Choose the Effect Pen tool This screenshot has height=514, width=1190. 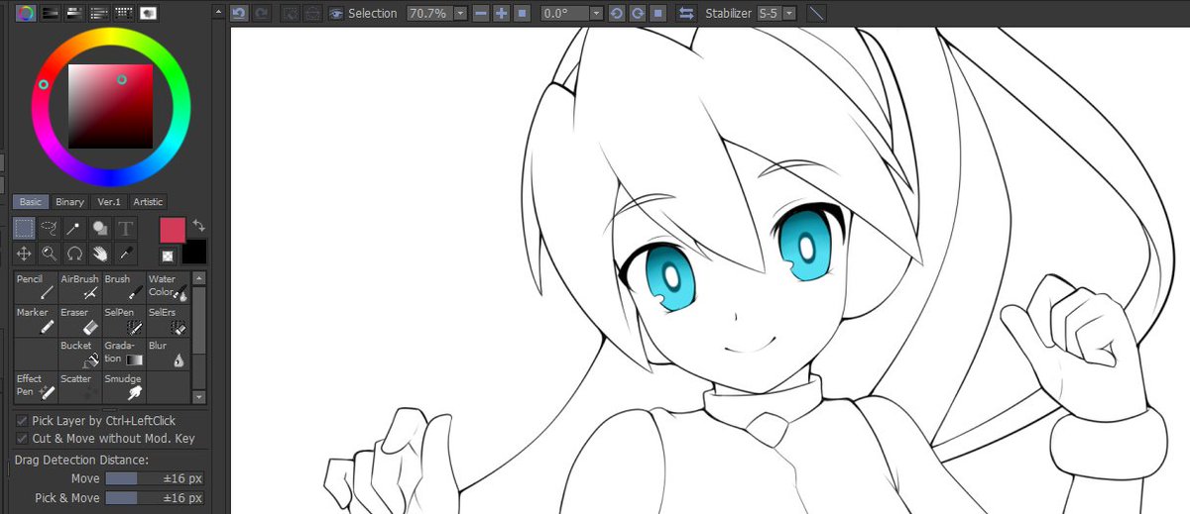tap(36, 386)
